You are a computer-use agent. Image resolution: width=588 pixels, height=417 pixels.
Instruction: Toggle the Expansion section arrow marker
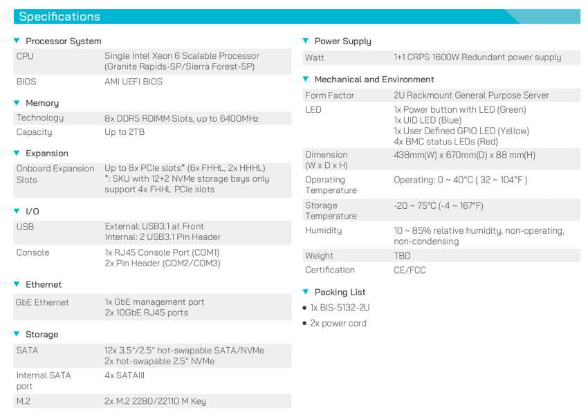point(17,153)
